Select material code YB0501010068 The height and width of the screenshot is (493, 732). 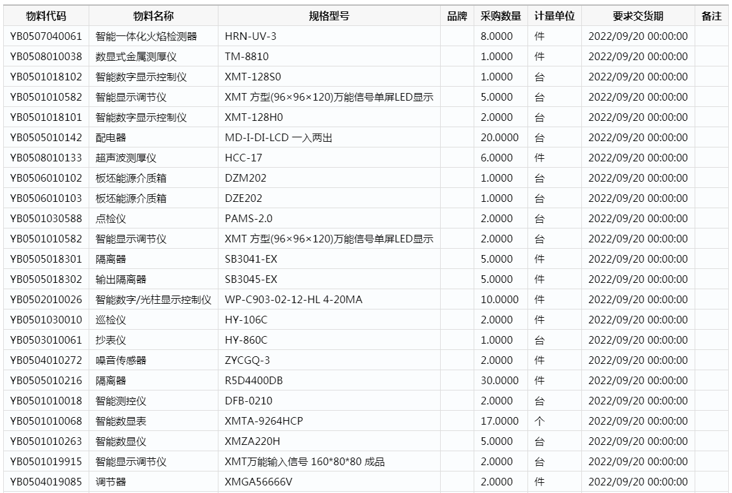46,421
